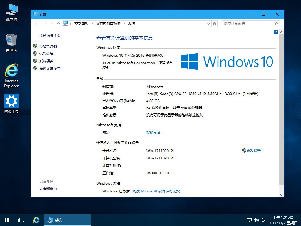Open 控制面板主页 link
Viewport: 301px width, 226px height.
click(x=50, y=36)
